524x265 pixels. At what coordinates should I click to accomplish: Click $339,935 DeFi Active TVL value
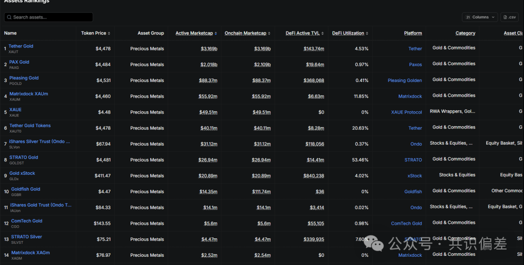pyautogui.click(x=314, y=239)
